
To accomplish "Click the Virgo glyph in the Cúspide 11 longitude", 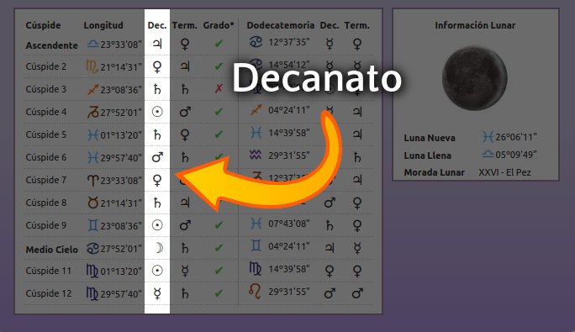I will (92, 271).
